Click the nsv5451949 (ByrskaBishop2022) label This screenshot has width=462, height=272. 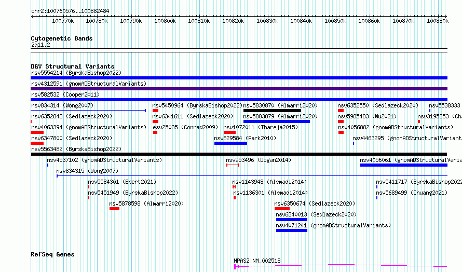pyautogui.click(x=133, y=193)
